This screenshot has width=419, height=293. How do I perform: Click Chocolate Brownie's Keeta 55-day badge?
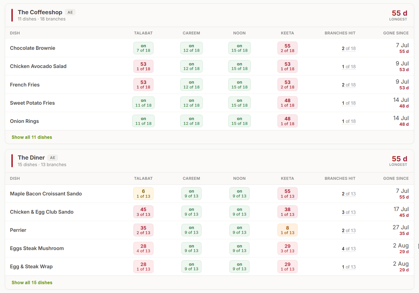pos(287,48)
